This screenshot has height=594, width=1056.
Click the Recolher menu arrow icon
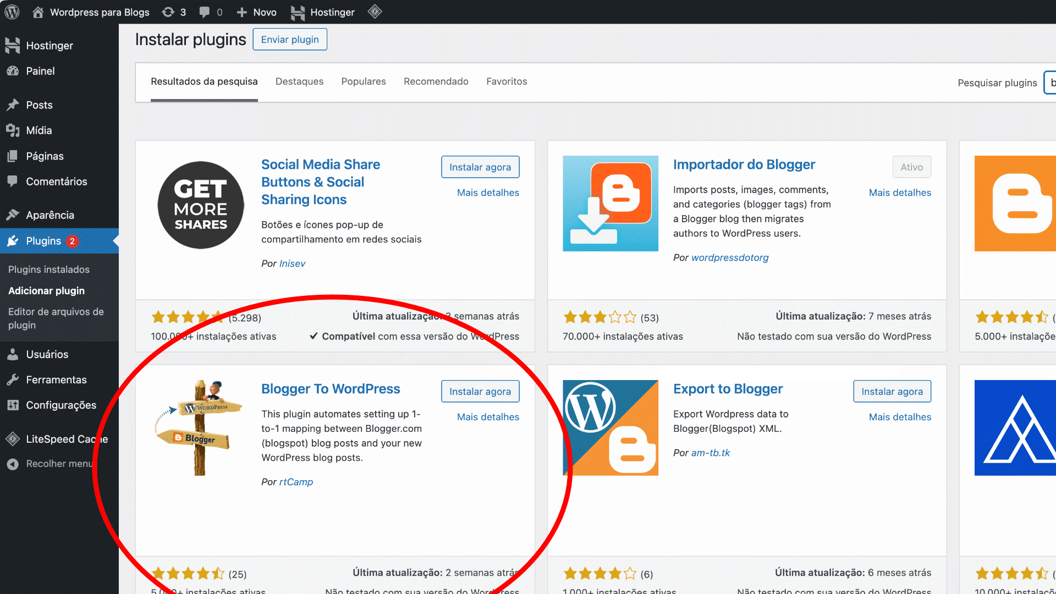click(x=13, y=464)
